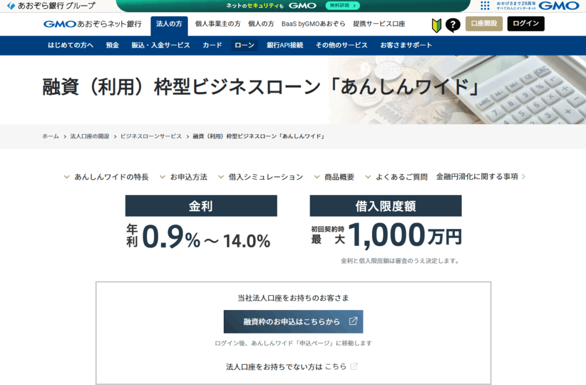
Task: Click the Aozora Bank Group logo
Action: point(51,6)
